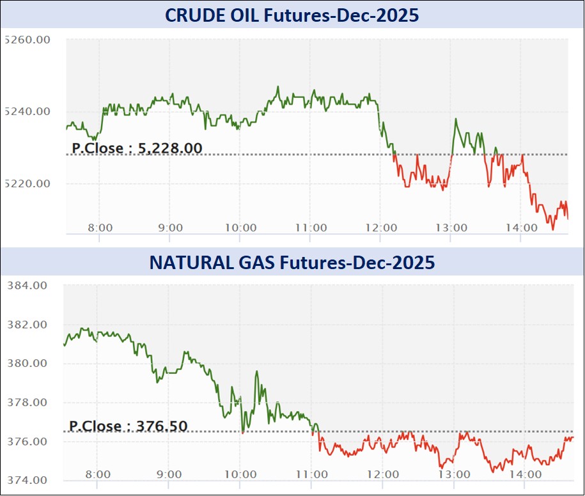The height and width of the screenshot is (496, 585).
Task: Pick 12:00 on the crude oil time axis
Action: coord(380,228)
